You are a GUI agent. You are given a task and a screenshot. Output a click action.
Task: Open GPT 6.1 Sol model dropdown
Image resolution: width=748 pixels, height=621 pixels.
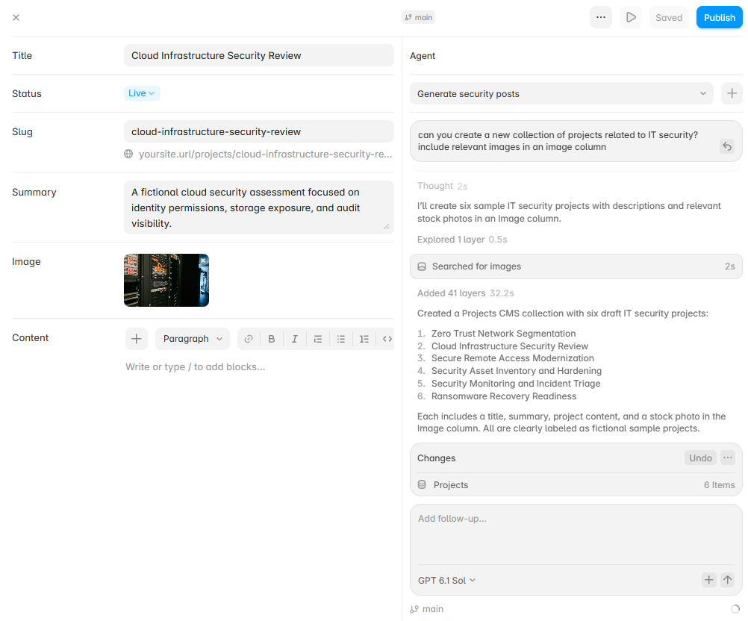coord(446,581)
